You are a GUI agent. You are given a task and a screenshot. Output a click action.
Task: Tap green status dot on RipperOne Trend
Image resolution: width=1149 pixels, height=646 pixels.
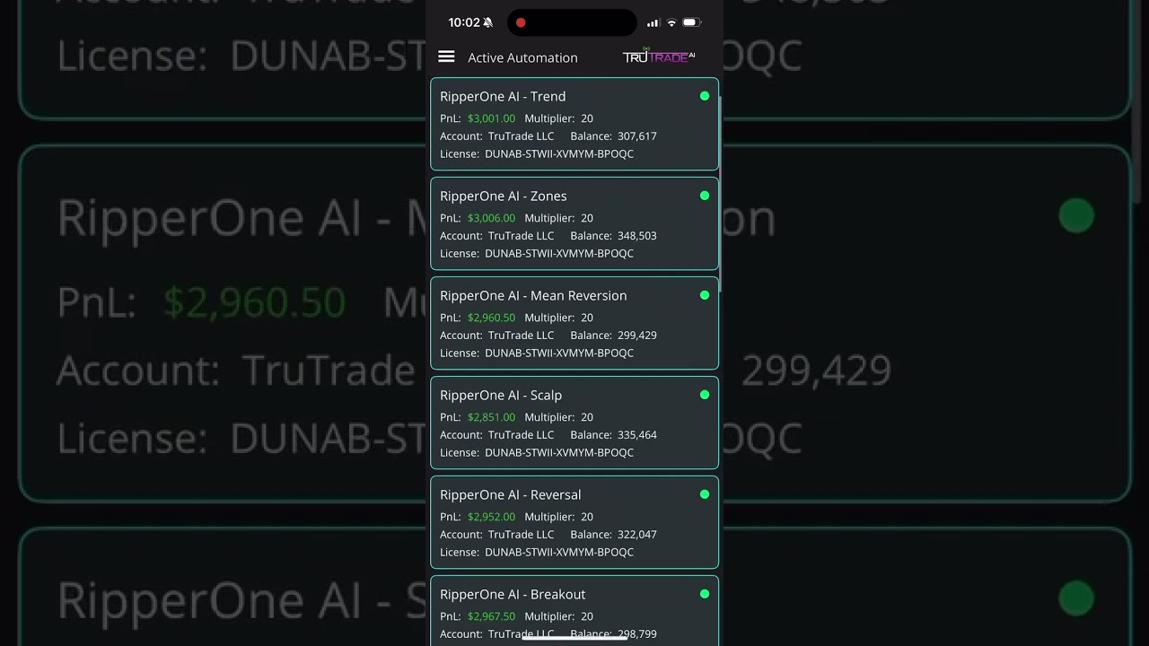point(705,96)
